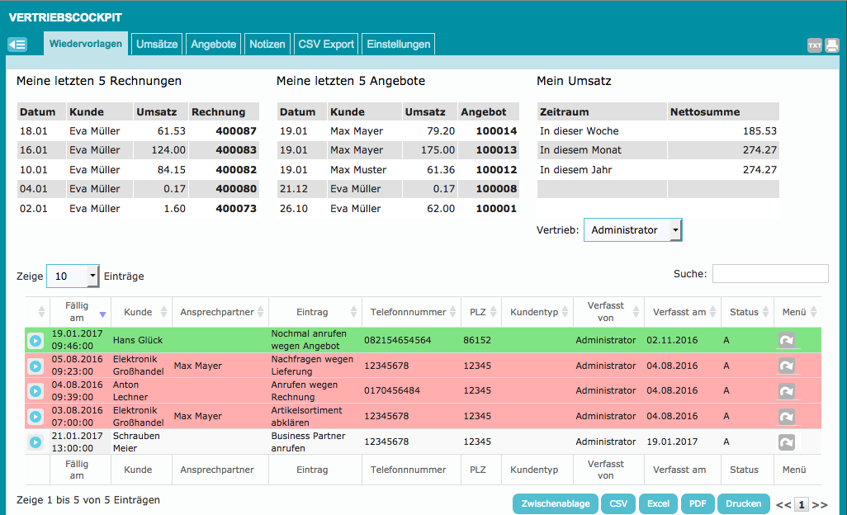The image size is (847, 515).
Task: Expand the Hans Glück row play icon
Action: [35, 340]
